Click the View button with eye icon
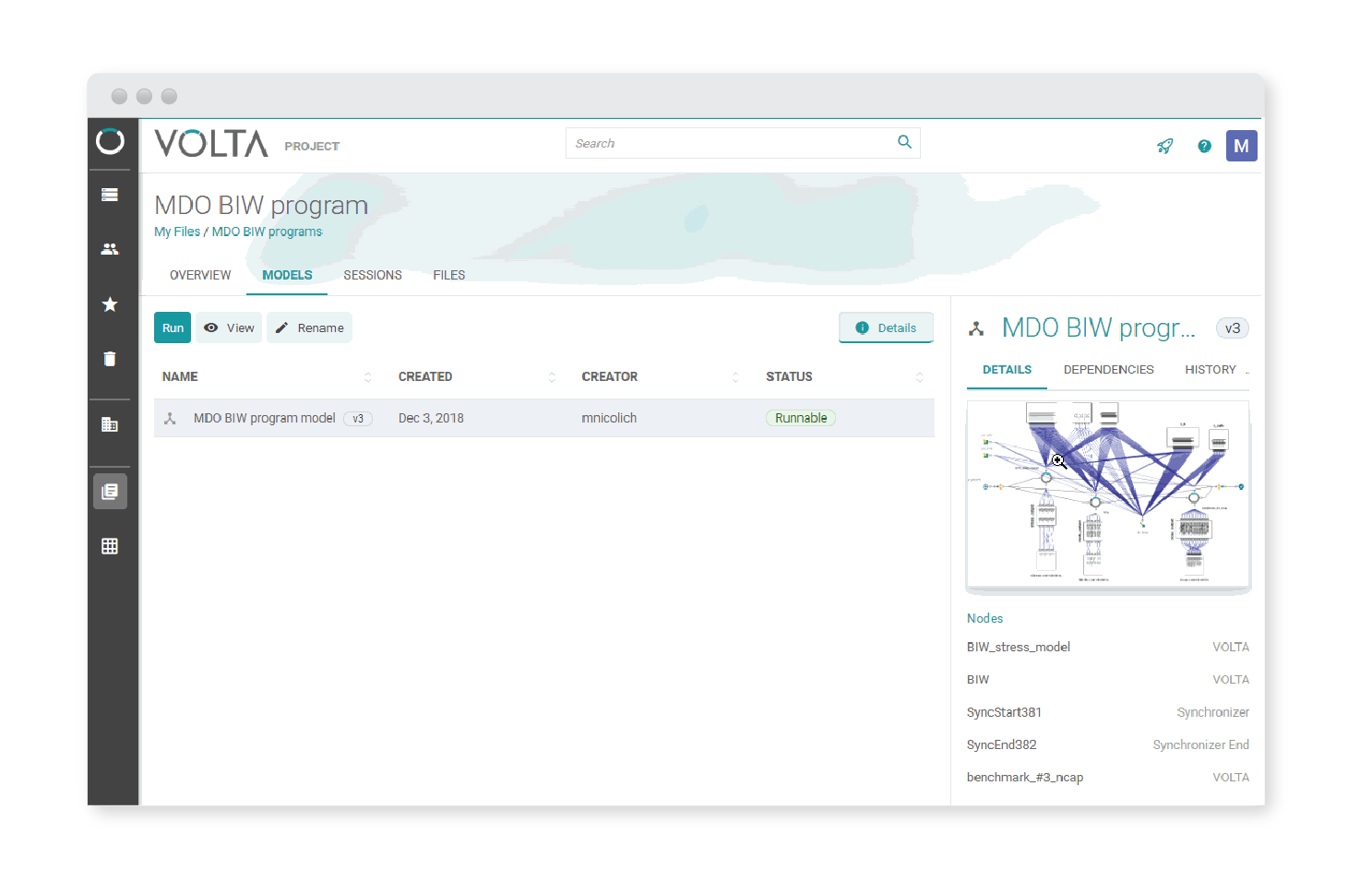This screenshot has height=893, width=1360. pos(229,327)
